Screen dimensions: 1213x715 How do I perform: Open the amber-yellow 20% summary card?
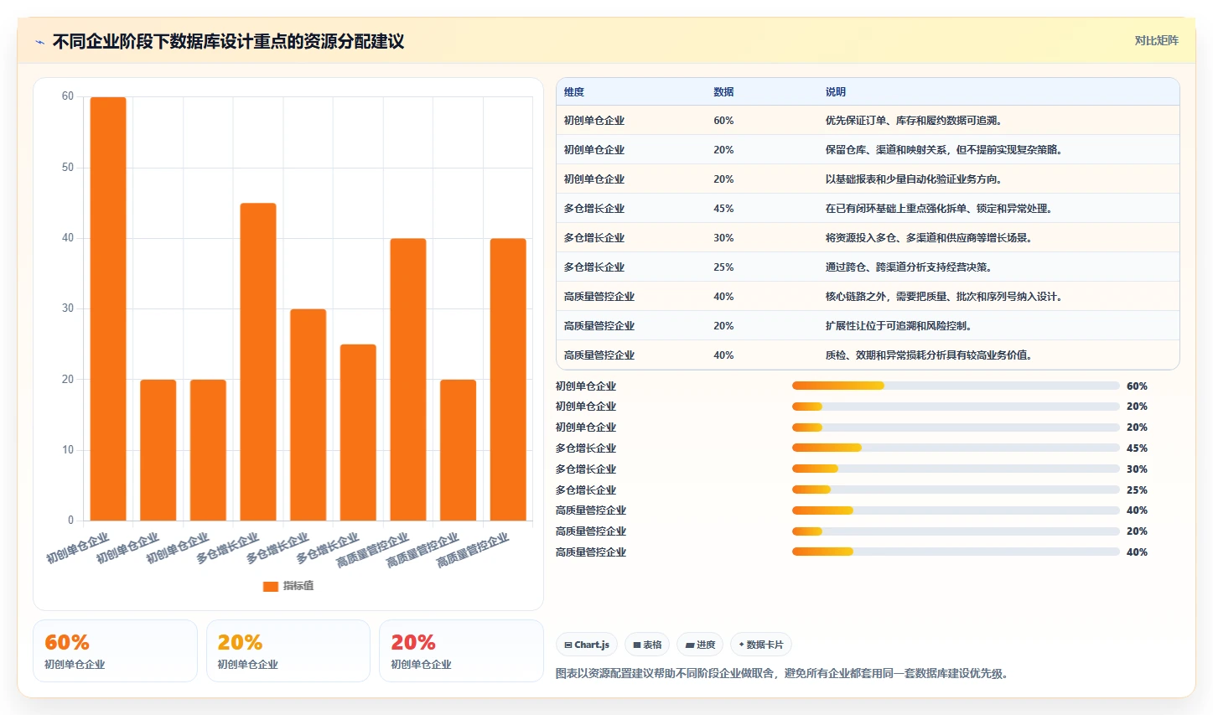pos(288,650)
